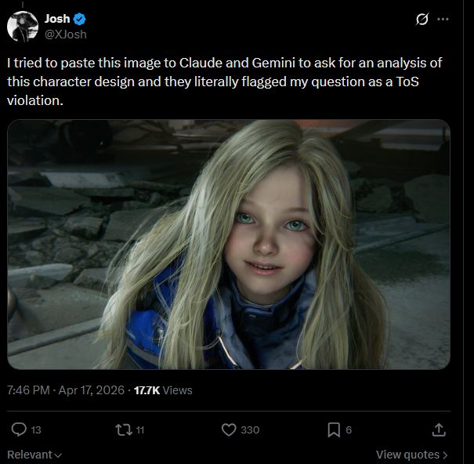Image resolution: width=474 pixels, height=464 pixels.
Task: Open the @XJosh handle link
Action: coord(65,34)
